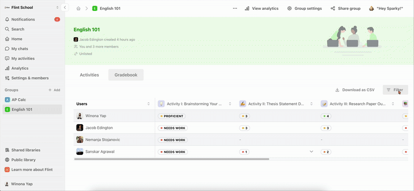This screenshot has width=414, height=191.
Task: Open Sanskar Agrawal's NEEDS WORK grade
Action: [173, 152]
